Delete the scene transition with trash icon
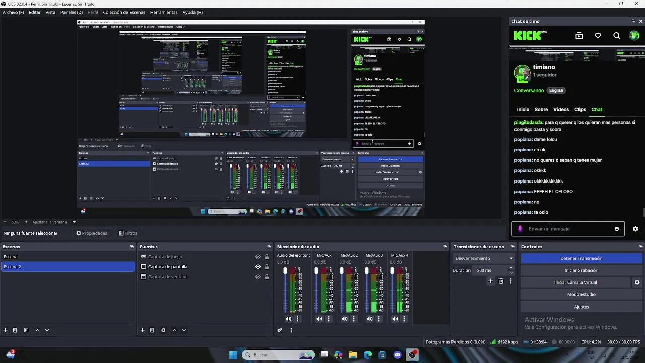645x363 pixels. pos(501,281)
